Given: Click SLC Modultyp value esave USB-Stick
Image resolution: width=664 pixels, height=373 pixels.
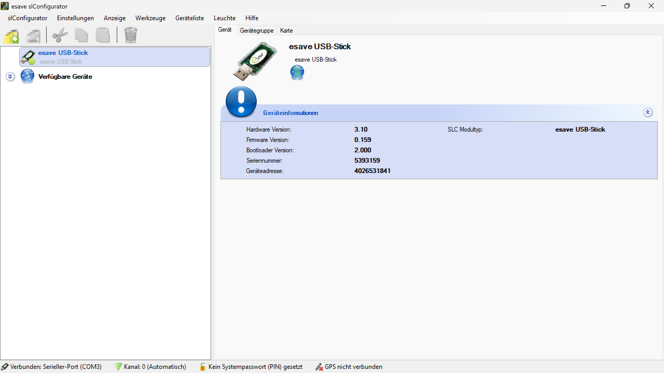Looking at the screenshot, I should click(580, 129).
